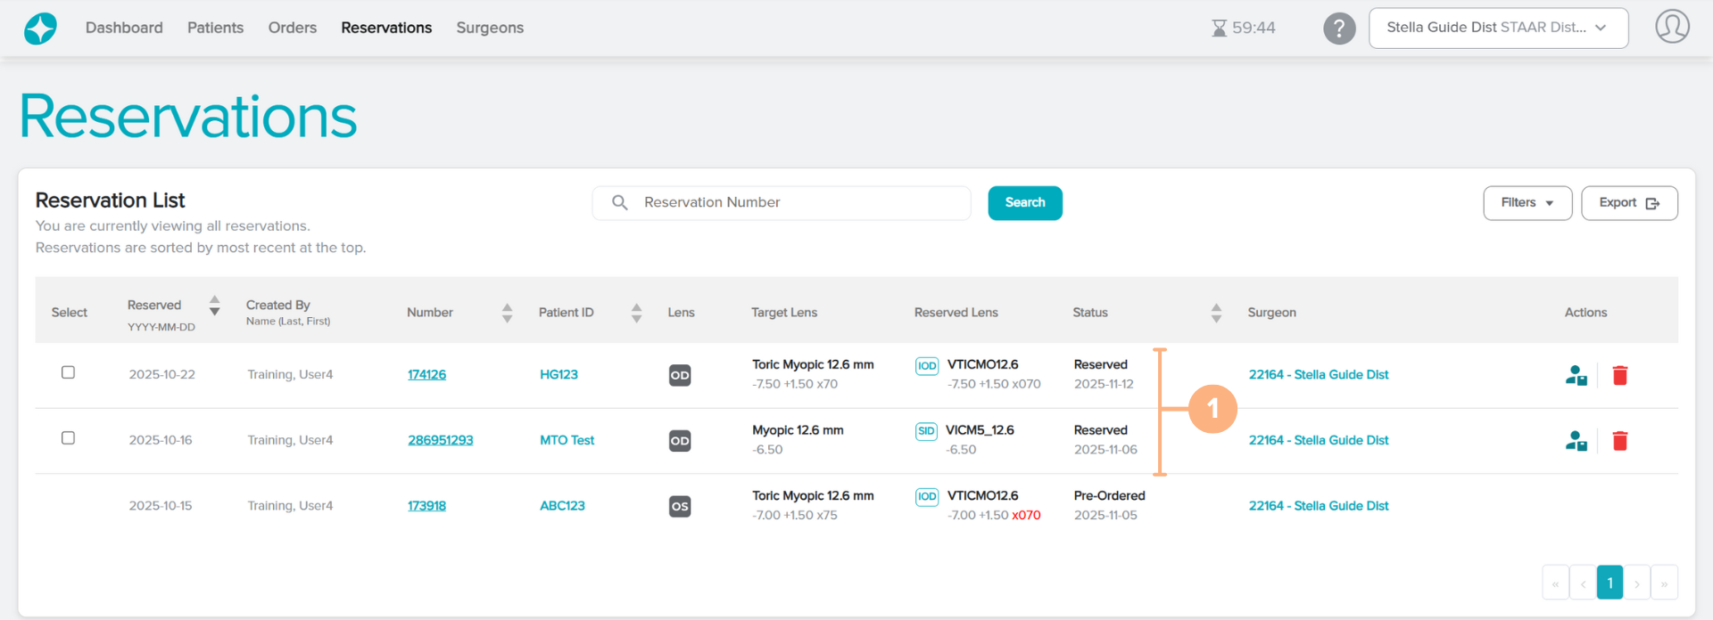Tick the checkbox for reservation 286951293
The image size is (1713, 620).
click(68, 438)
